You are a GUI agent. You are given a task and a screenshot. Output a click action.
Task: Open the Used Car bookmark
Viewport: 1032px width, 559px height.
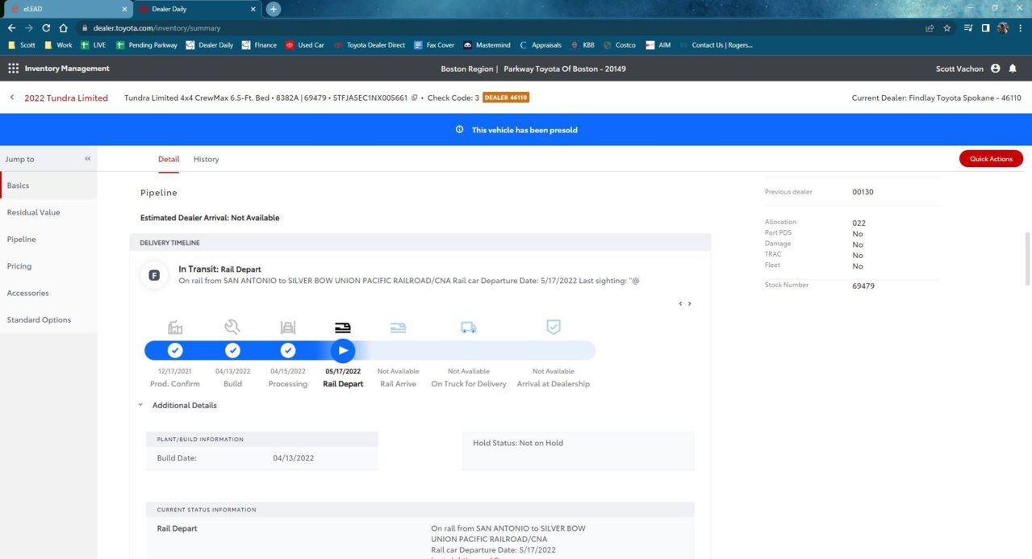pyautogui.click(x=304, y=45)
